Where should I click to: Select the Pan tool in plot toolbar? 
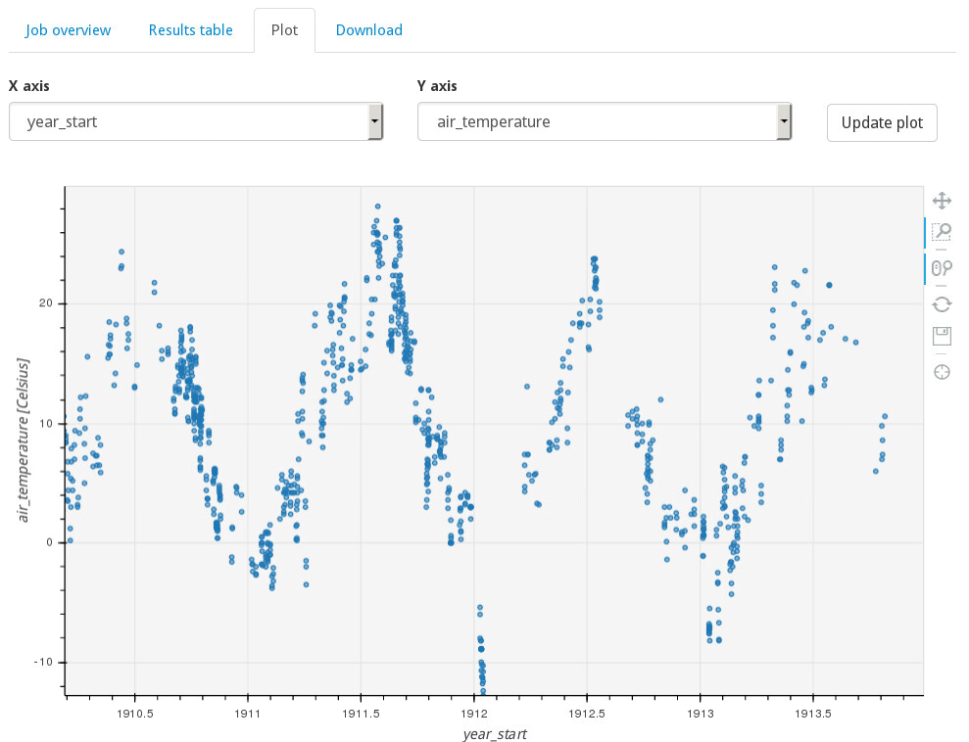[942, 201]
